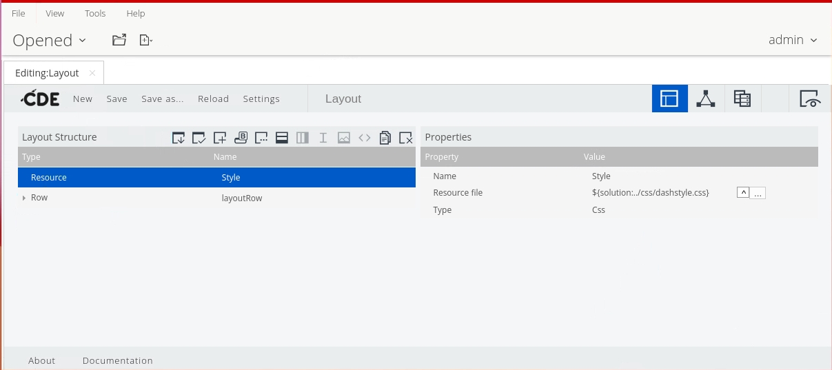The height and width of the screenshot is (370, 832).
Task: Edit the Resource file path value
Action: [650, 193]
